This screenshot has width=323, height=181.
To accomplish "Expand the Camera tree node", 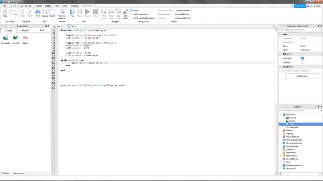I will pos(284,118).
